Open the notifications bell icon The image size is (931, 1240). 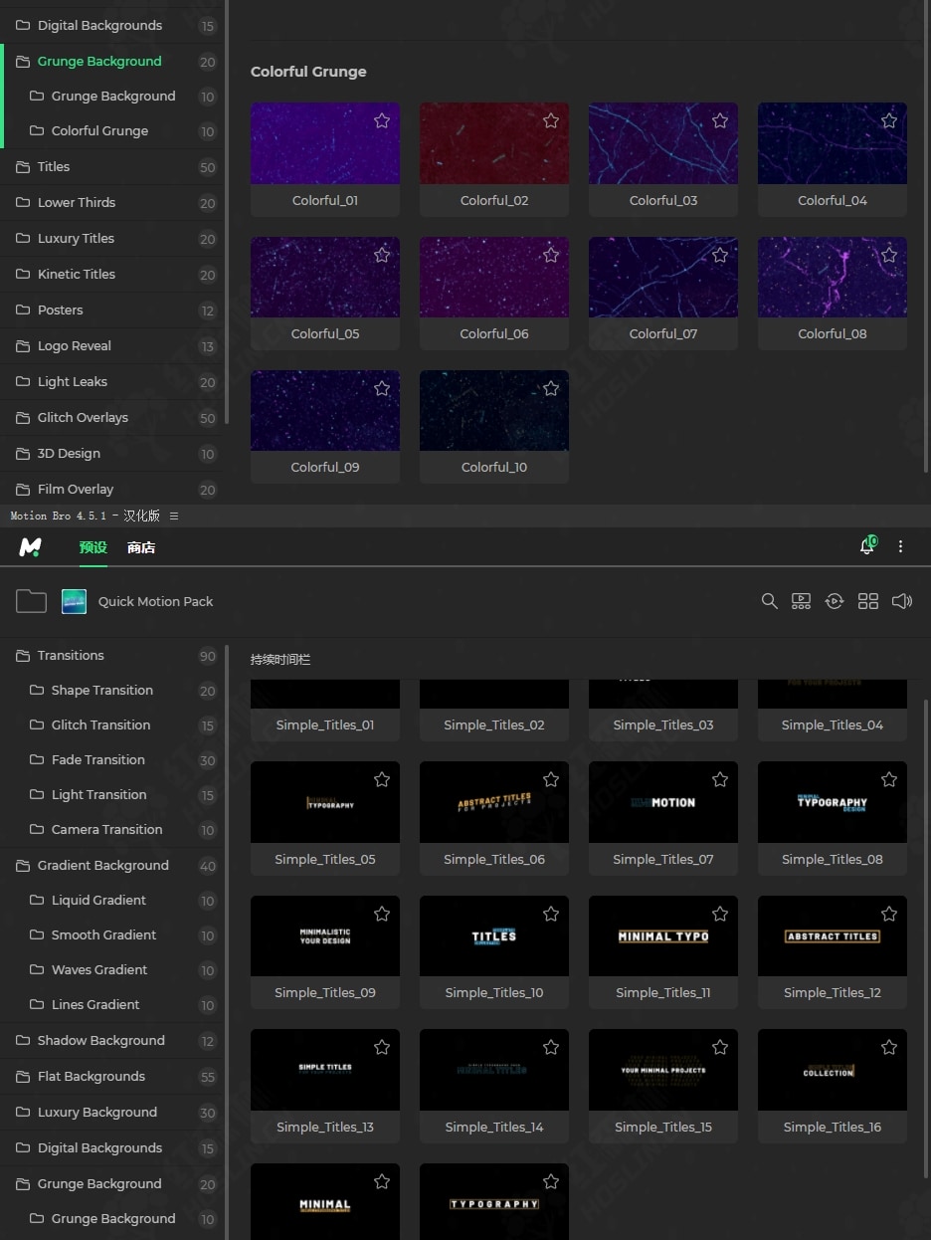[867, 545]
